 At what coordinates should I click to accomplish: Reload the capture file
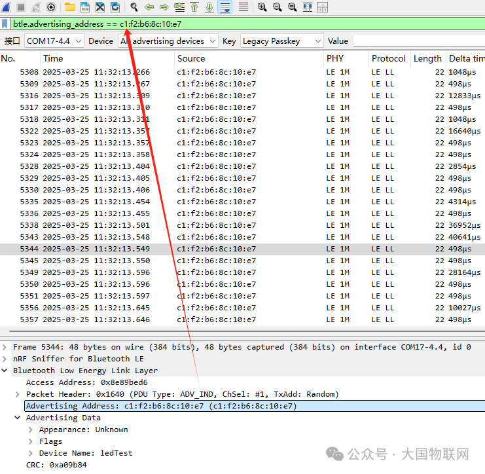(x=115, y=7)
